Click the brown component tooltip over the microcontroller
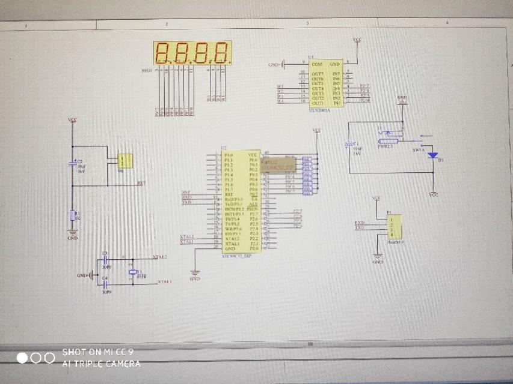 click(x=278, y=165)
